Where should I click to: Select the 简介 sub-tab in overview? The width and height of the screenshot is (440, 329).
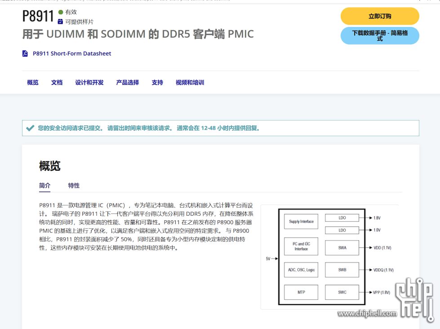click(x=44, y=186)
